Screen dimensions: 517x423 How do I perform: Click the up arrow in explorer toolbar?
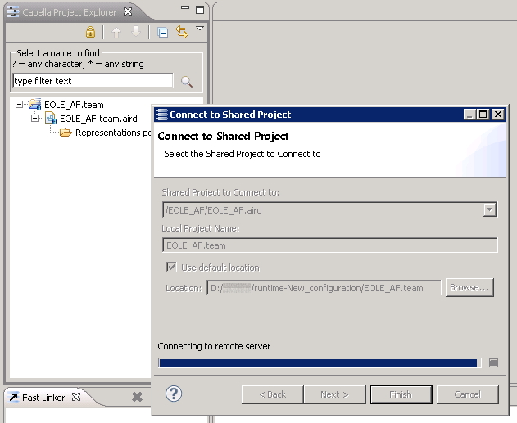click(x=116, y=33)
